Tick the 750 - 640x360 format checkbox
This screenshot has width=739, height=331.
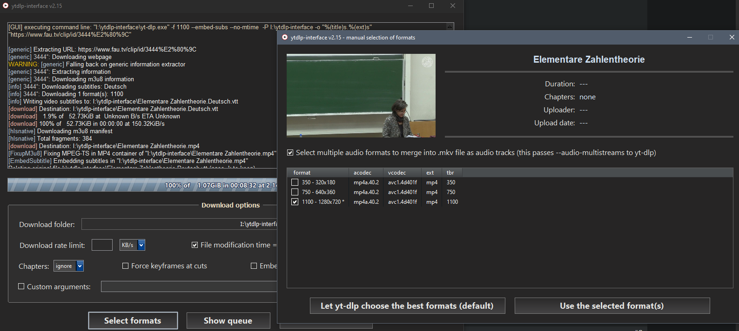point(295,192)
